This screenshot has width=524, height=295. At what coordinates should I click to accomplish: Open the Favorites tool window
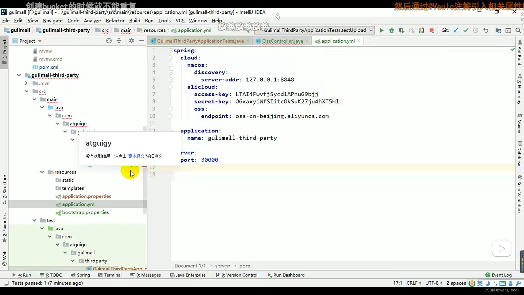pyautogui.click(x=4, y=228)
